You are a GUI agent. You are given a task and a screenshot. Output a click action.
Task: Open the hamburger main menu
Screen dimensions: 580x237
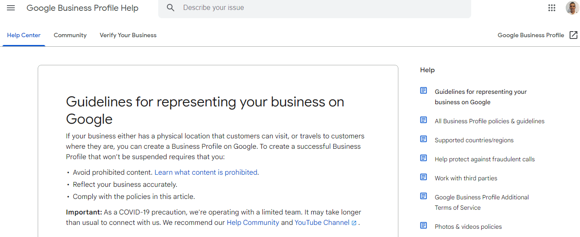(x=11, y=8)
